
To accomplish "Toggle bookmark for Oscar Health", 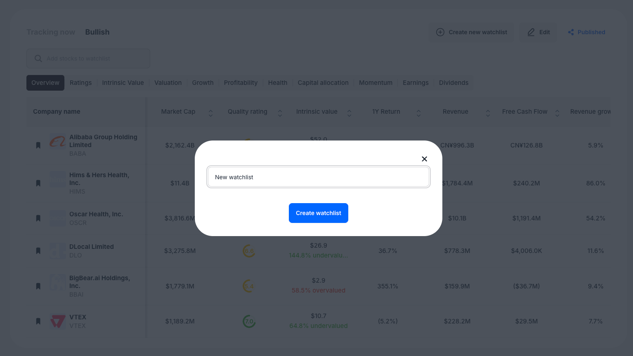I will [x=38, y=218].
